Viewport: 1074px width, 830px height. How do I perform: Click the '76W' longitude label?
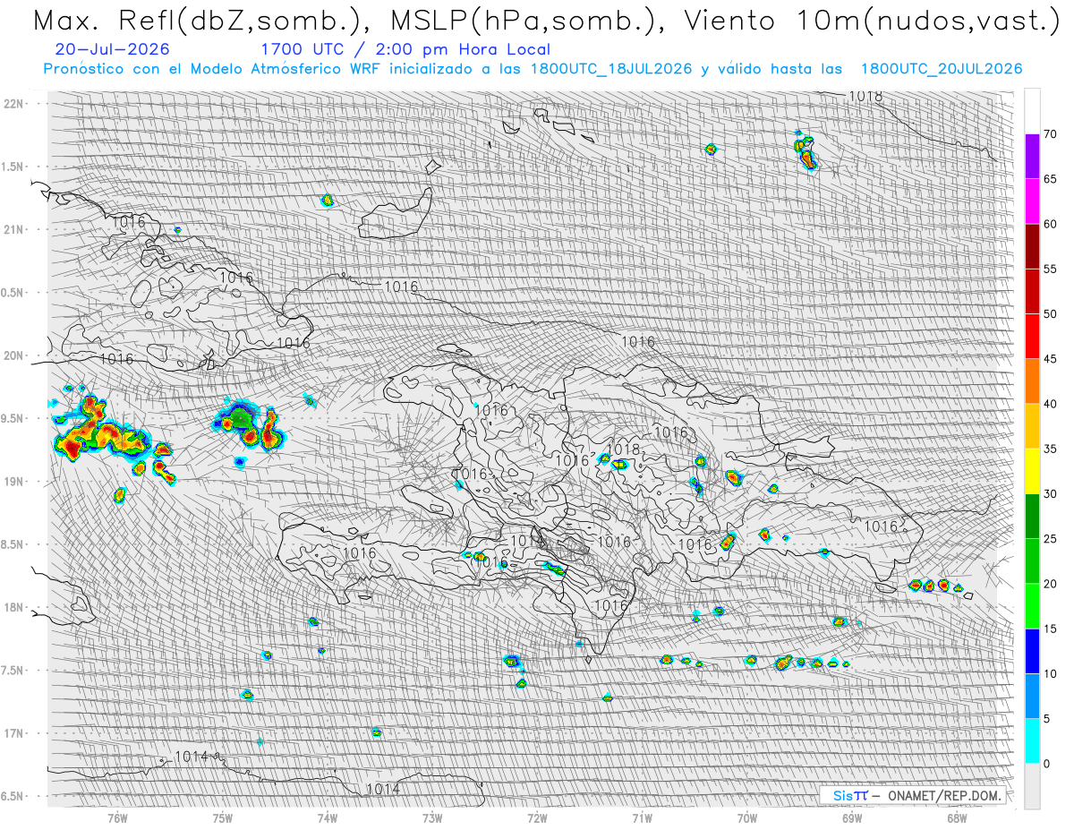click(117, 817)
